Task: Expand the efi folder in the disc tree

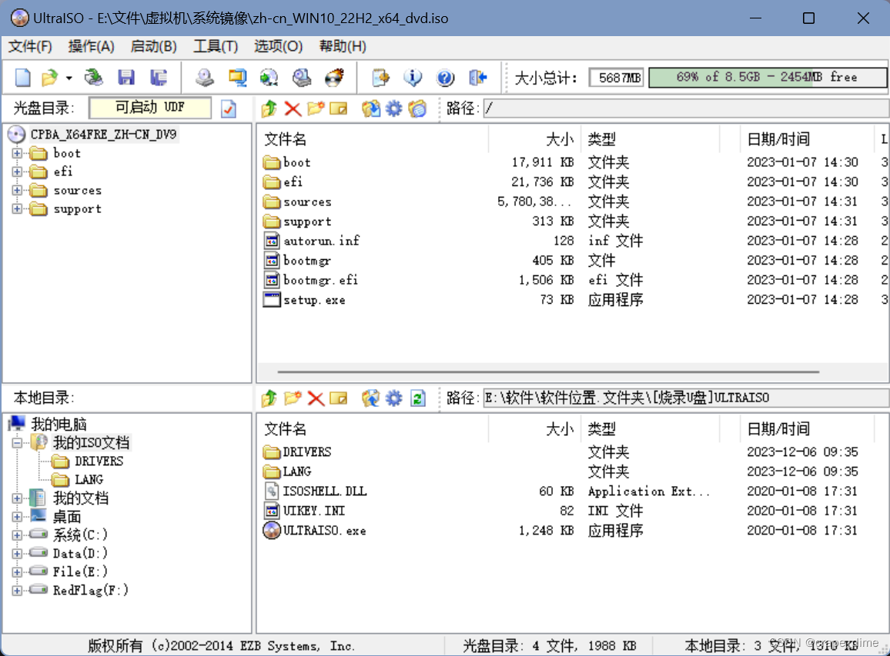Action: point(17,171)
